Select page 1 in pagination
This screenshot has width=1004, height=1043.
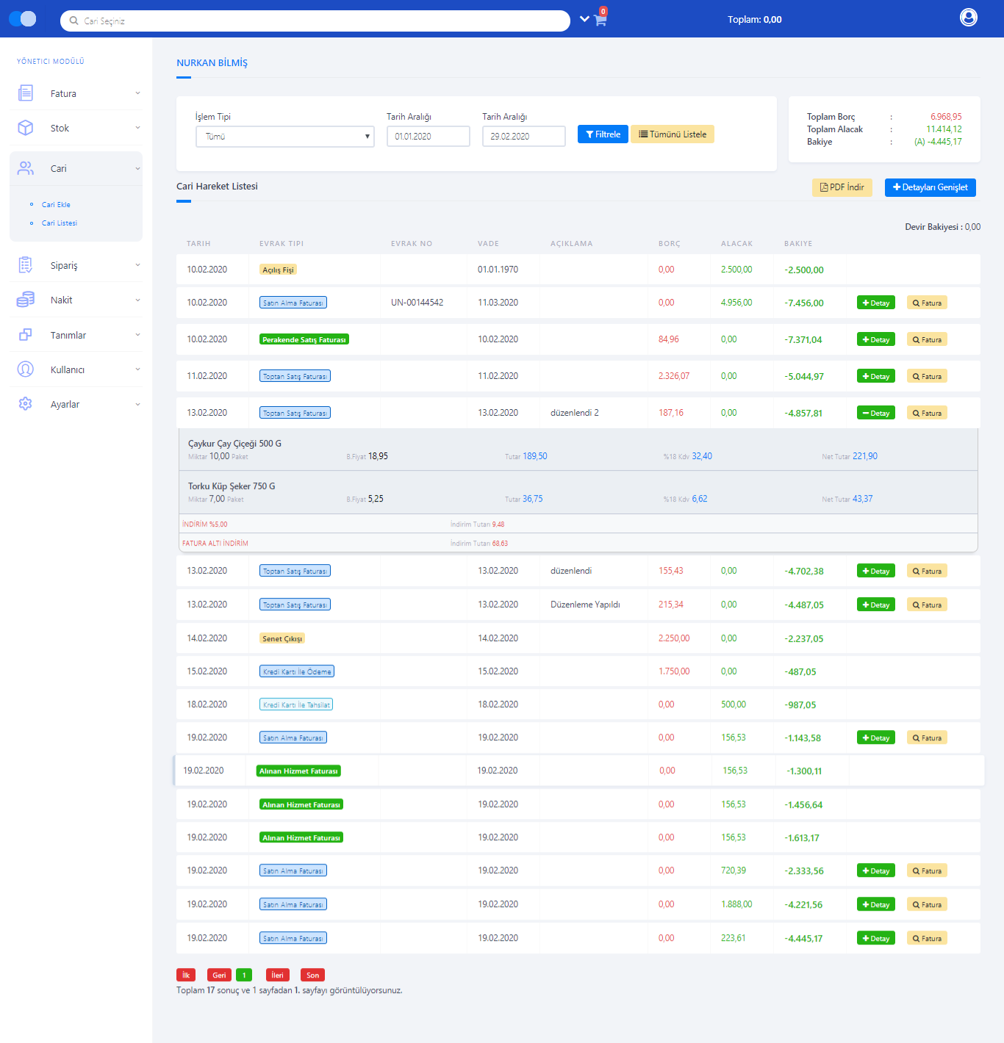tap(244, 975)
